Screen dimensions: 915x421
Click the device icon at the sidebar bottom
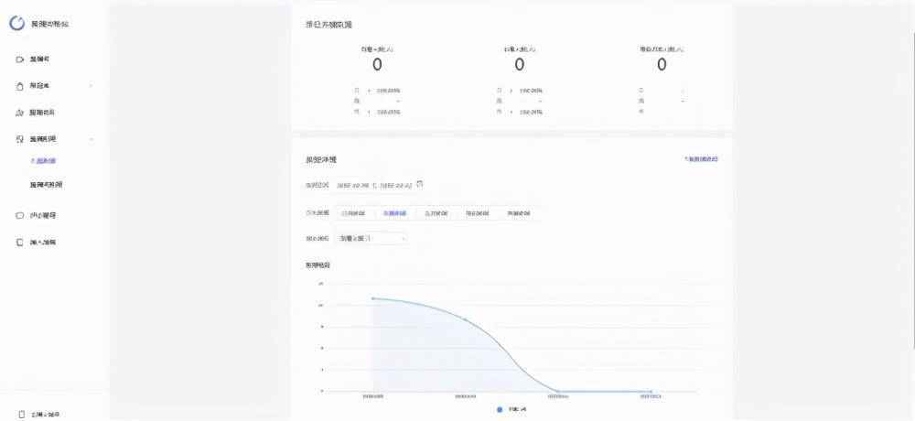pyautogui.click(x=22, y=415)
